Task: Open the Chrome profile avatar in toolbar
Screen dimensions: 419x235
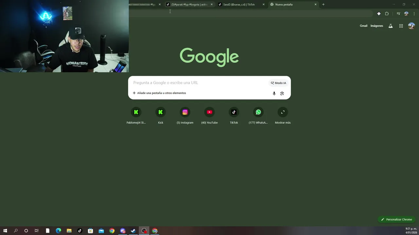Action: [x=406, y=14]
